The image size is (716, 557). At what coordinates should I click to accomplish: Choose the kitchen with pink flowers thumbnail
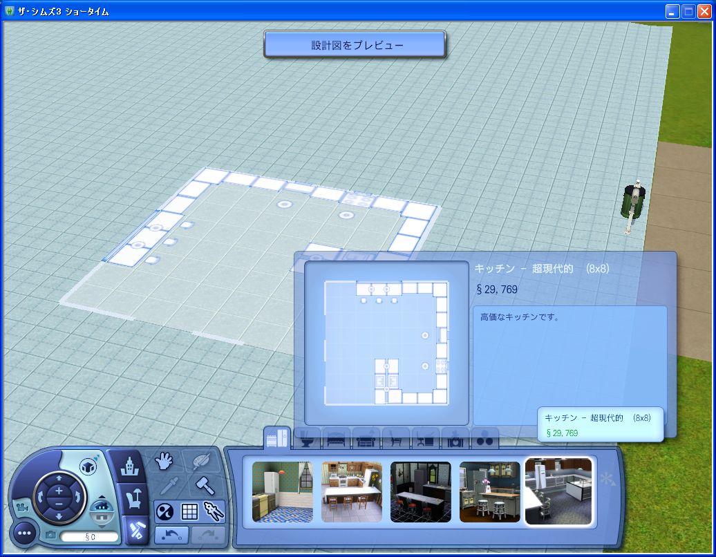[489, 492]
